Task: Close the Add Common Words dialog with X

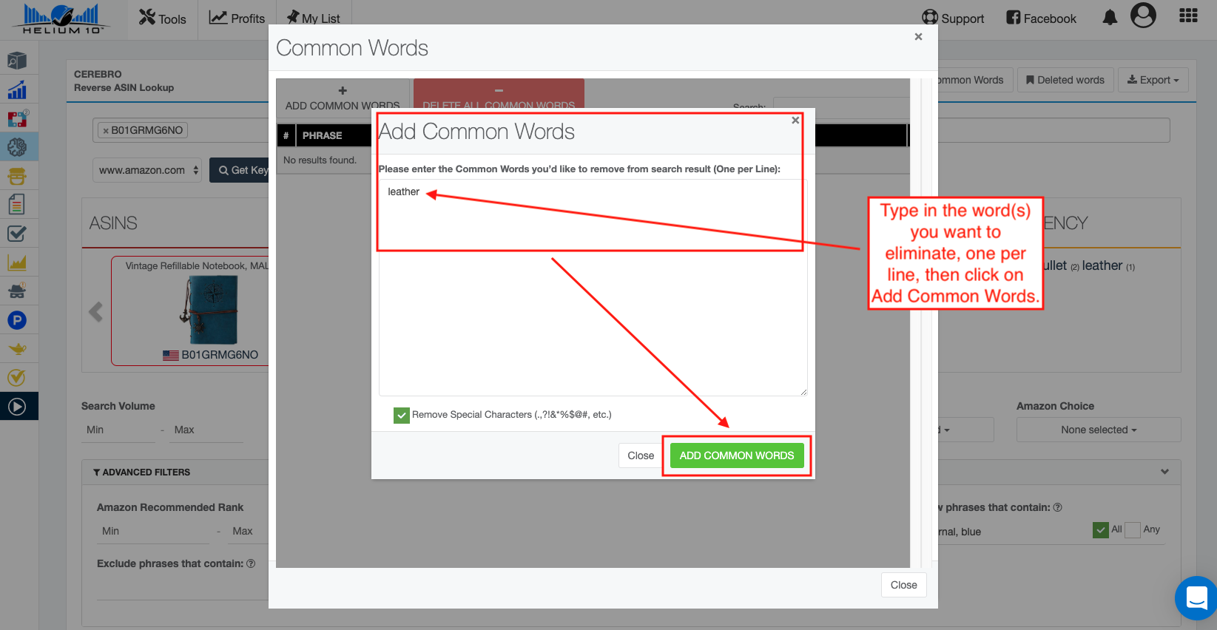Action: point(795,120)
